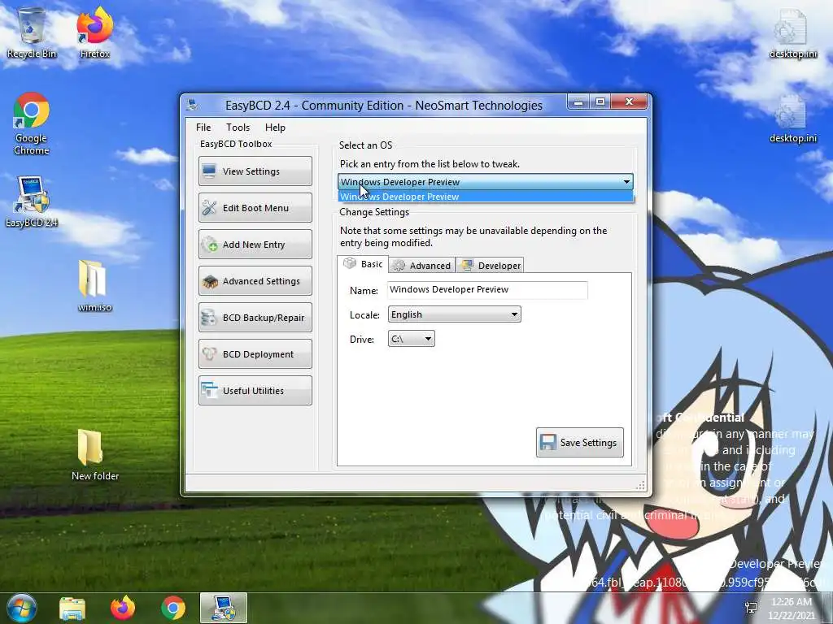Open Chrome from the taskbar

pos(173,608)
